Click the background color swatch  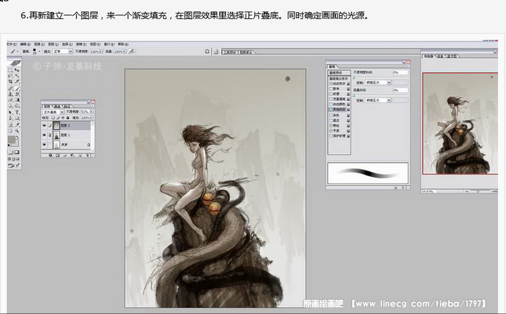[x=16, y=142]
